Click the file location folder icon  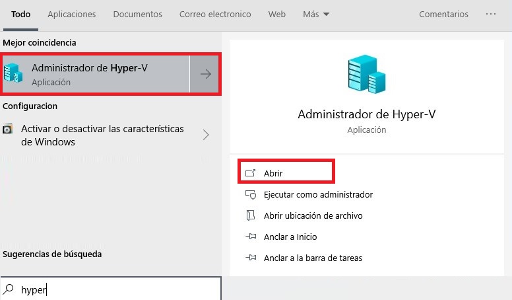click(251, 215)
